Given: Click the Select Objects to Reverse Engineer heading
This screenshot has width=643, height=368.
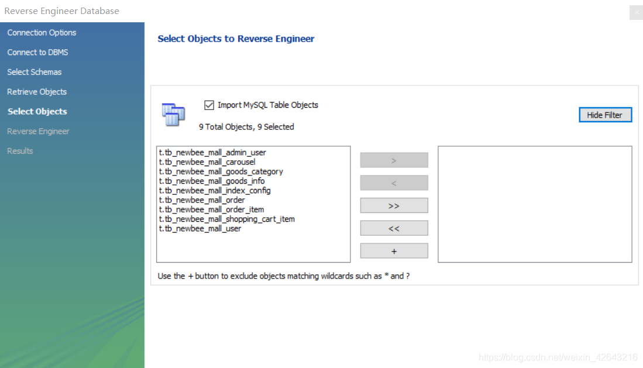Looking at the screenshot, I should (236, 39).
